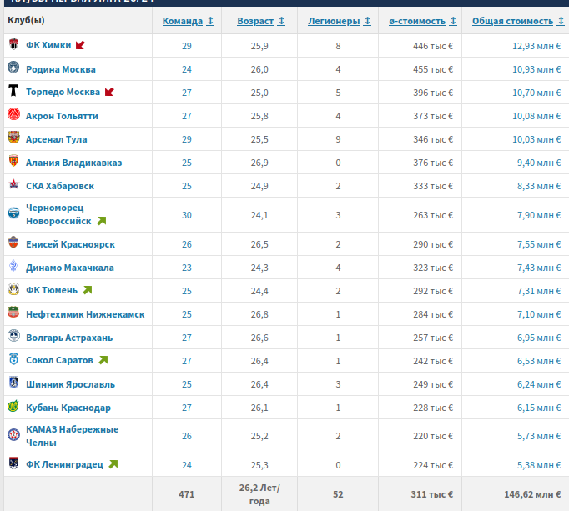Click the Акрон Тольятти club crest
569x511 pixels.
(x=14, y=114)
